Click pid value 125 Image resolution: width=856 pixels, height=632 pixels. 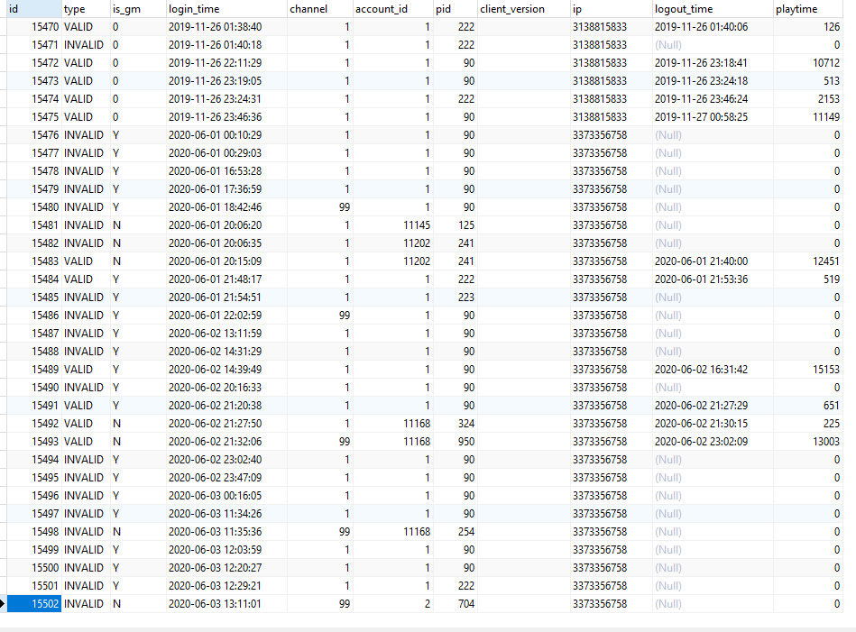tap(466, 224)
